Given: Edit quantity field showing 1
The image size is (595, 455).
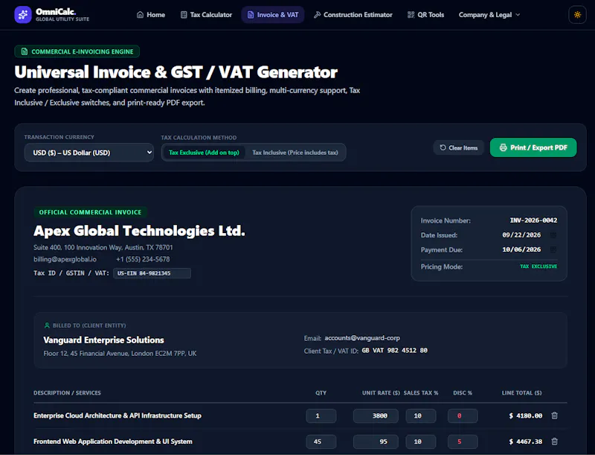Looking at the screenshot, I should click(321, 416).
